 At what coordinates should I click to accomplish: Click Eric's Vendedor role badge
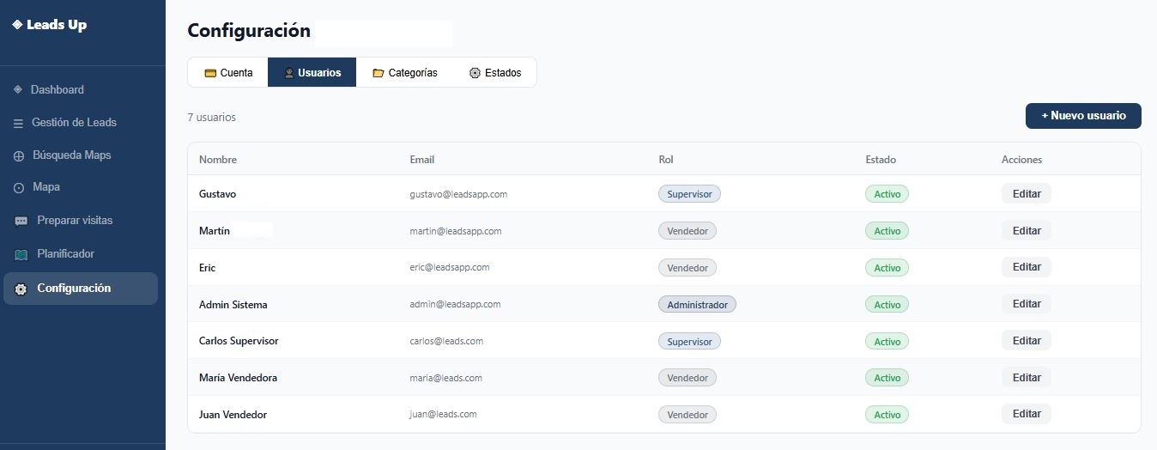tap(688, 268)
